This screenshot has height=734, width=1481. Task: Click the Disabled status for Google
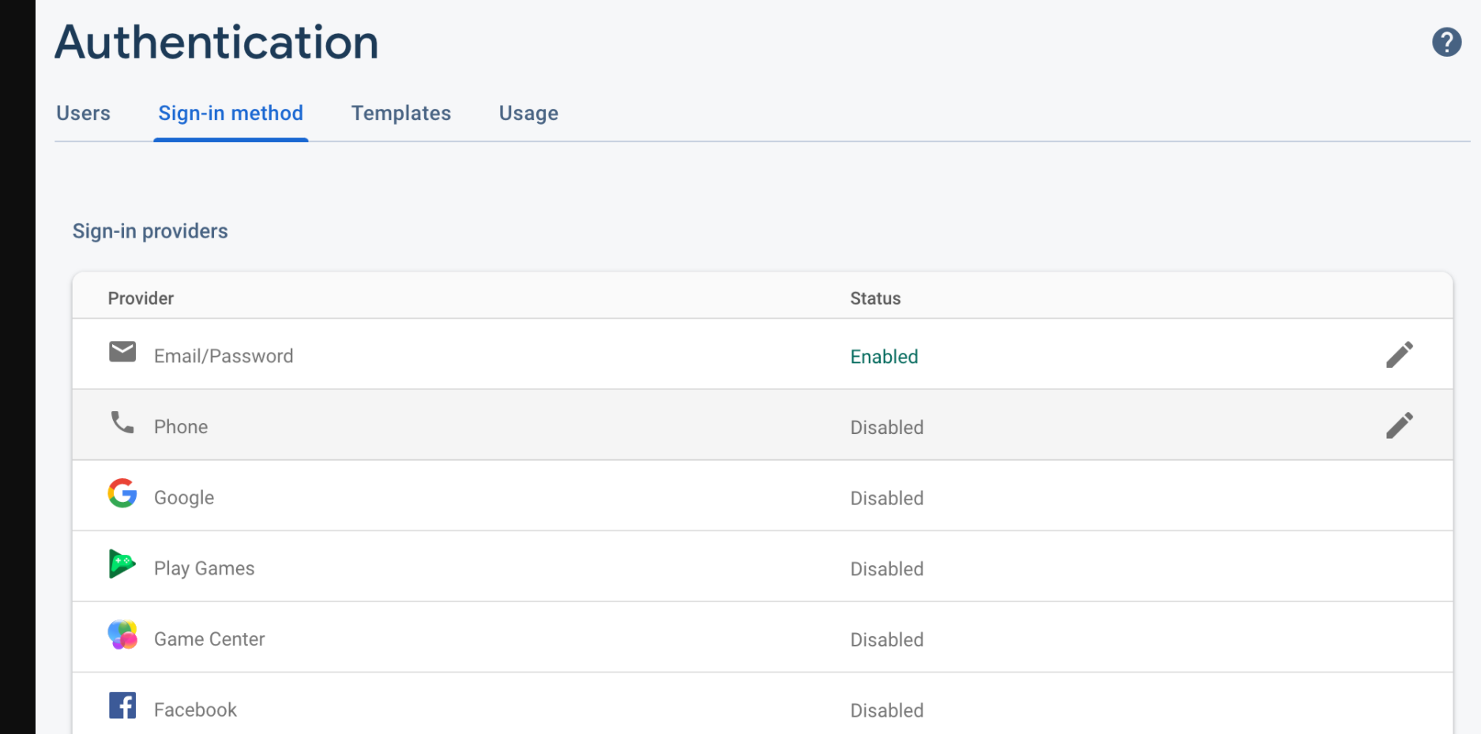point(887,499)
